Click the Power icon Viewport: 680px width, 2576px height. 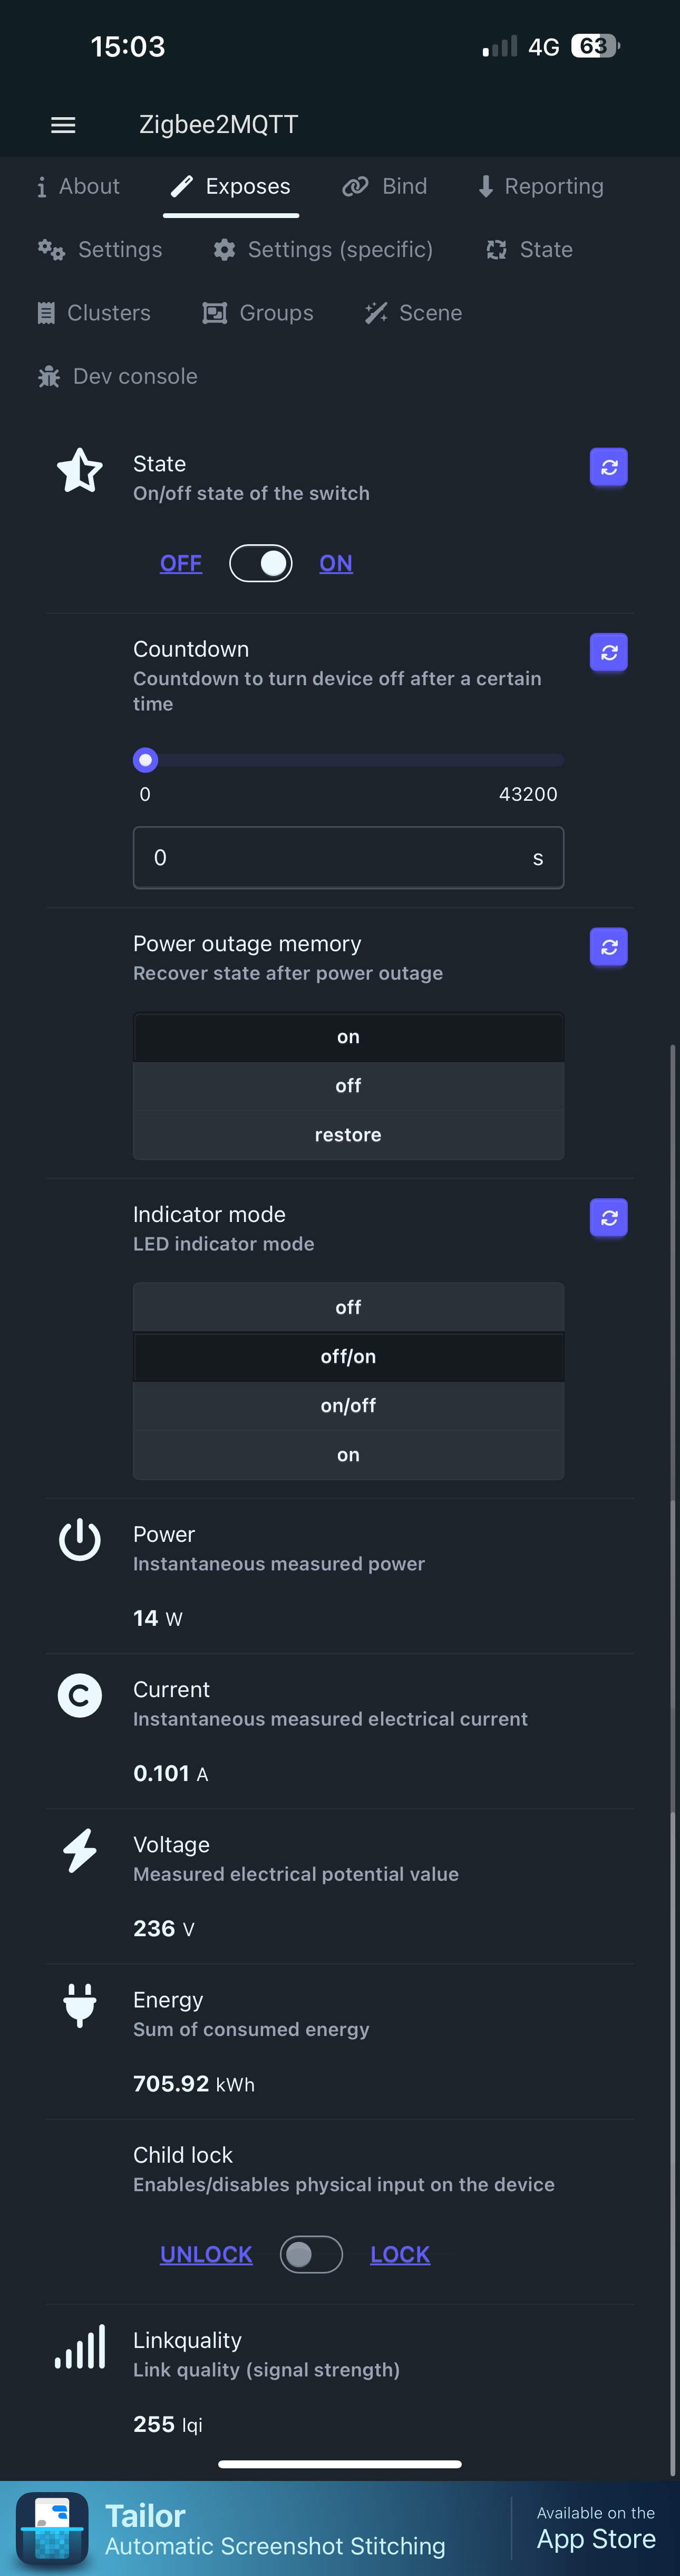pos(80,1540)
